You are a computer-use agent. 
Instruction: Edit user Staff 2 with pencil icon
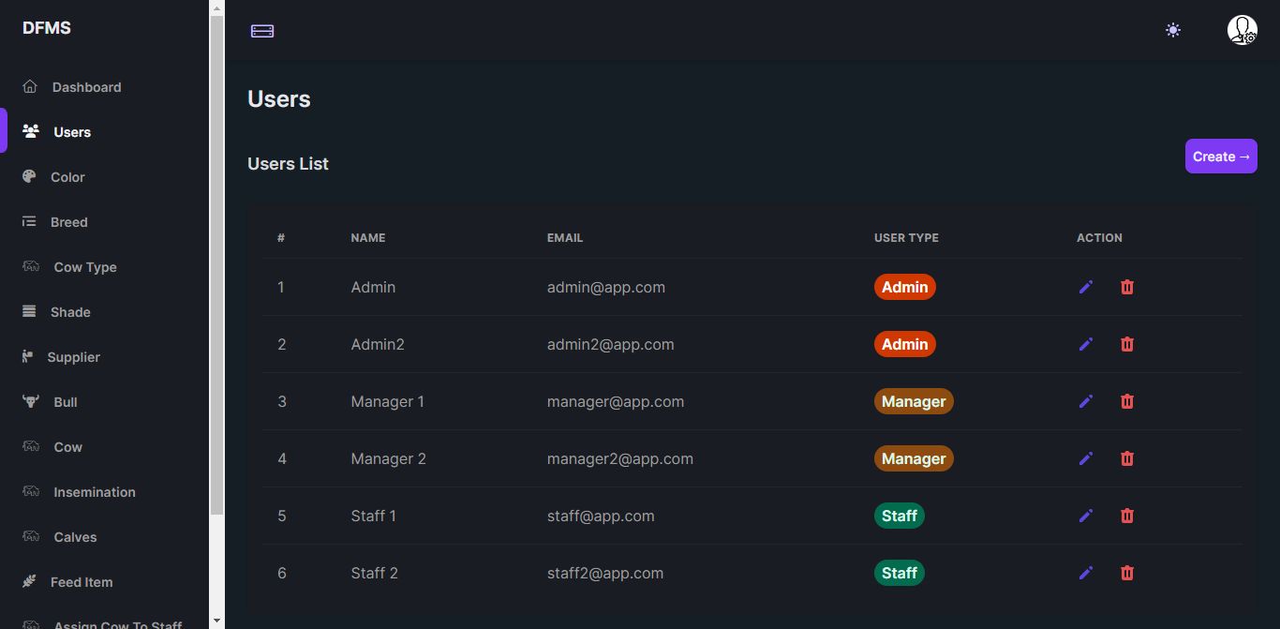click(x=1086, y=573)
